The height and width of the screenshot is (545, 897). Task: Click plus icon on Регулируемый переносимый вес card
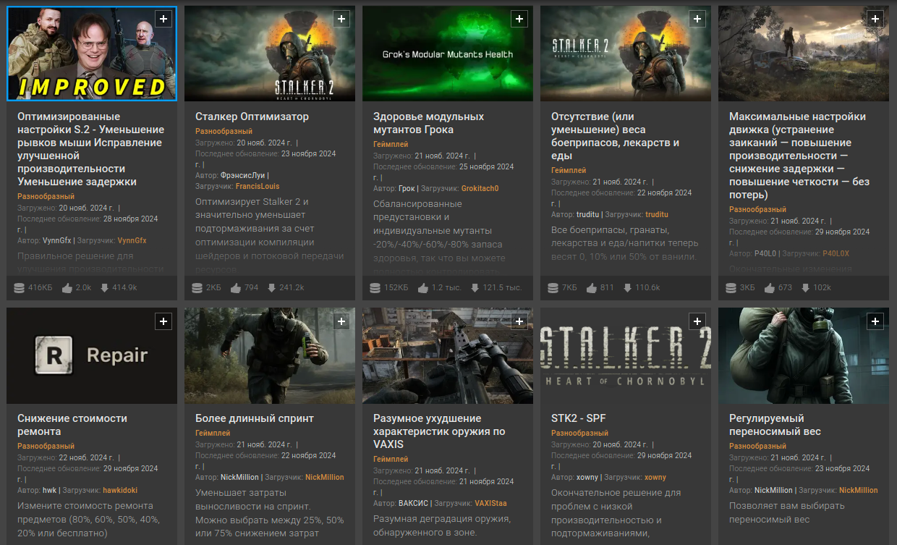point(875,321)
